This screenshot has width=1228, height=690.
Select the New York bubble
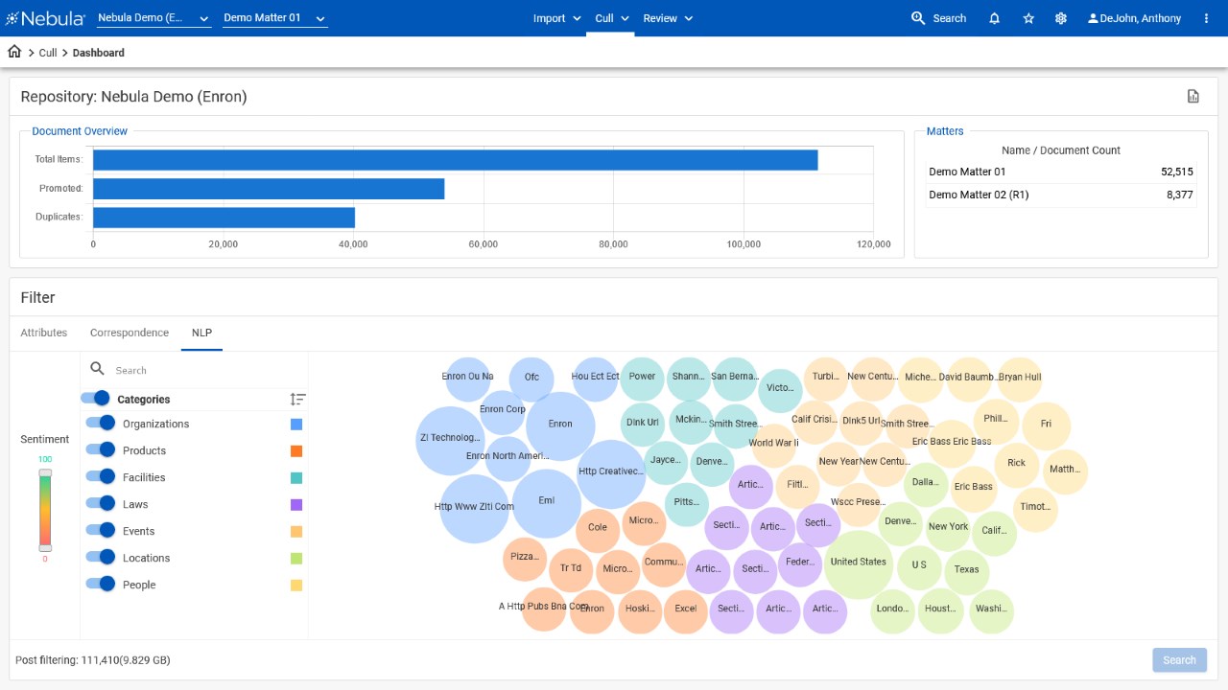click(x=948, y=527)
